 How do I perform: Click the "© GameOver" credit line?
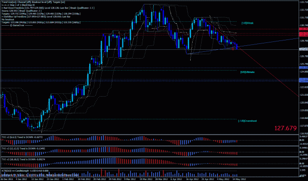click(17, 25)
